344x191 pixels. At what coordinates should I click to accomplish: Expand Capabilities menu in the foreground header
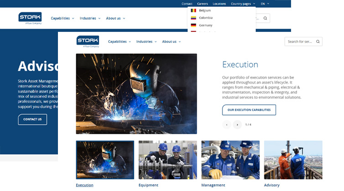[x=119, y=41]
